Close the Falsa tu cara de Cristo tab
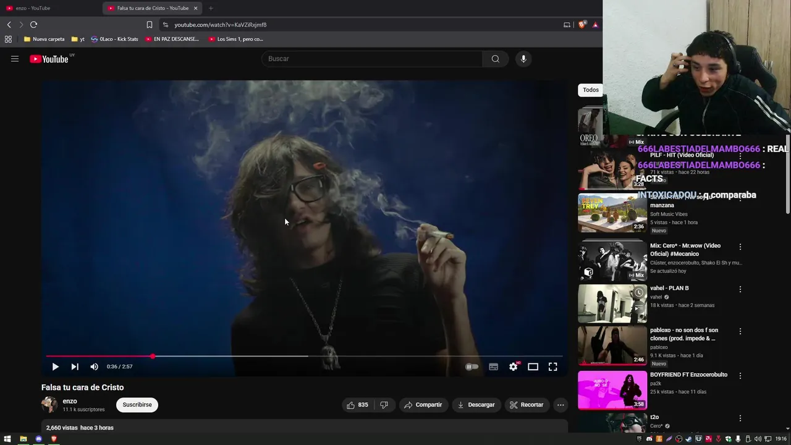 196,8
